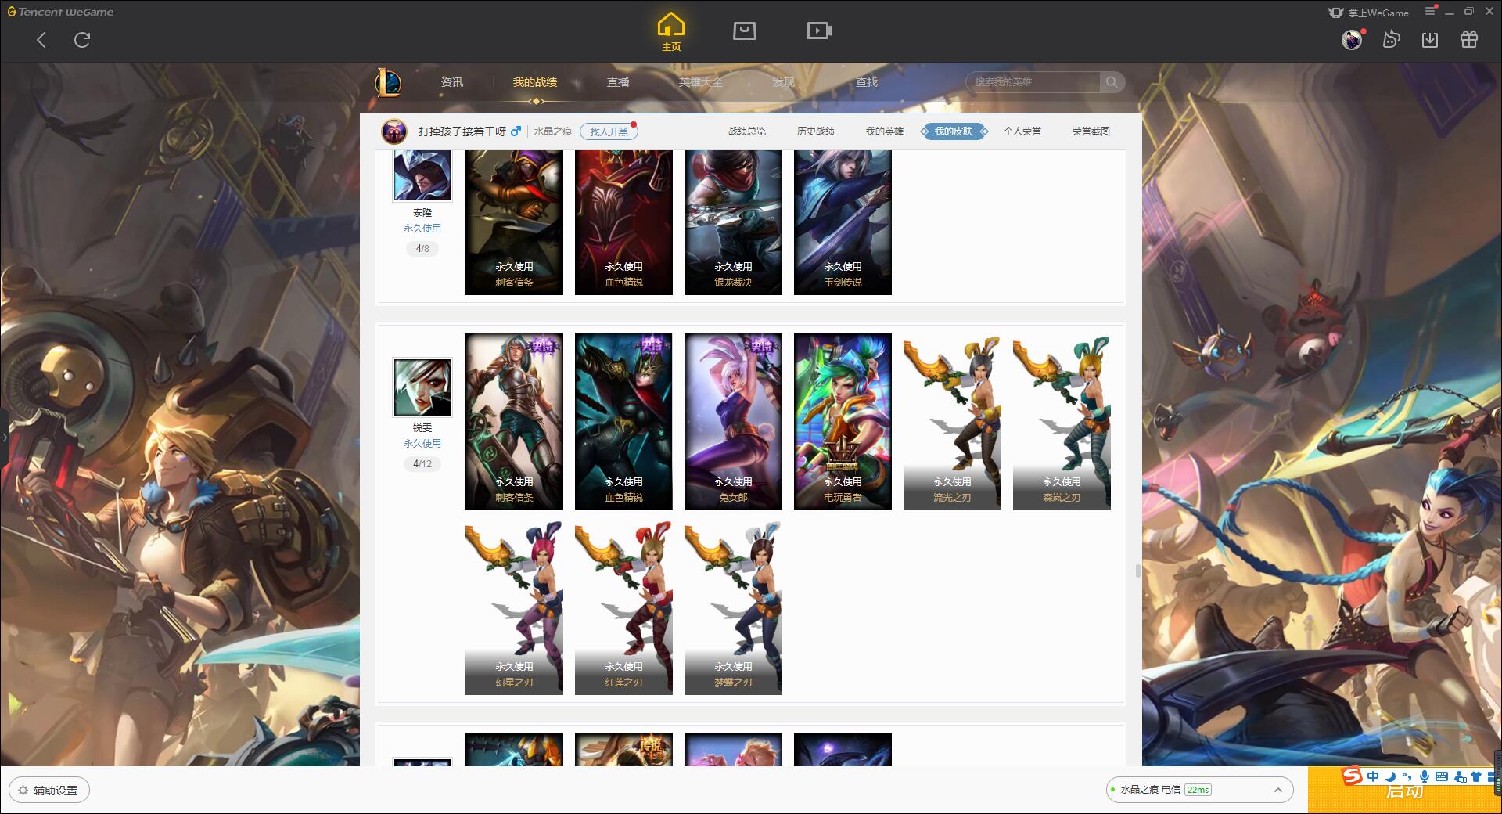Click the 打掉孩子接着干呀 username

462,131
